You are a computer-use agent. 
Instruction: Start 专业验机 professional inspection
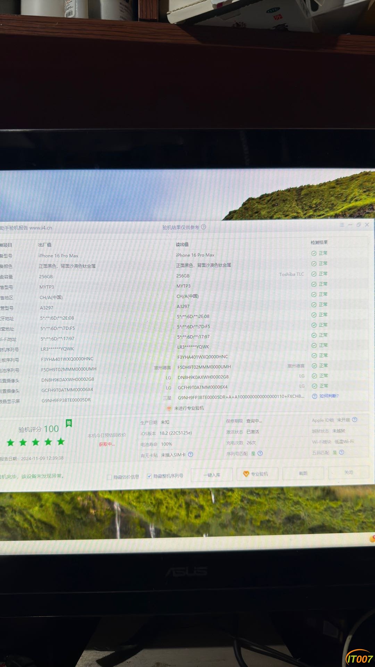point(257,474)
